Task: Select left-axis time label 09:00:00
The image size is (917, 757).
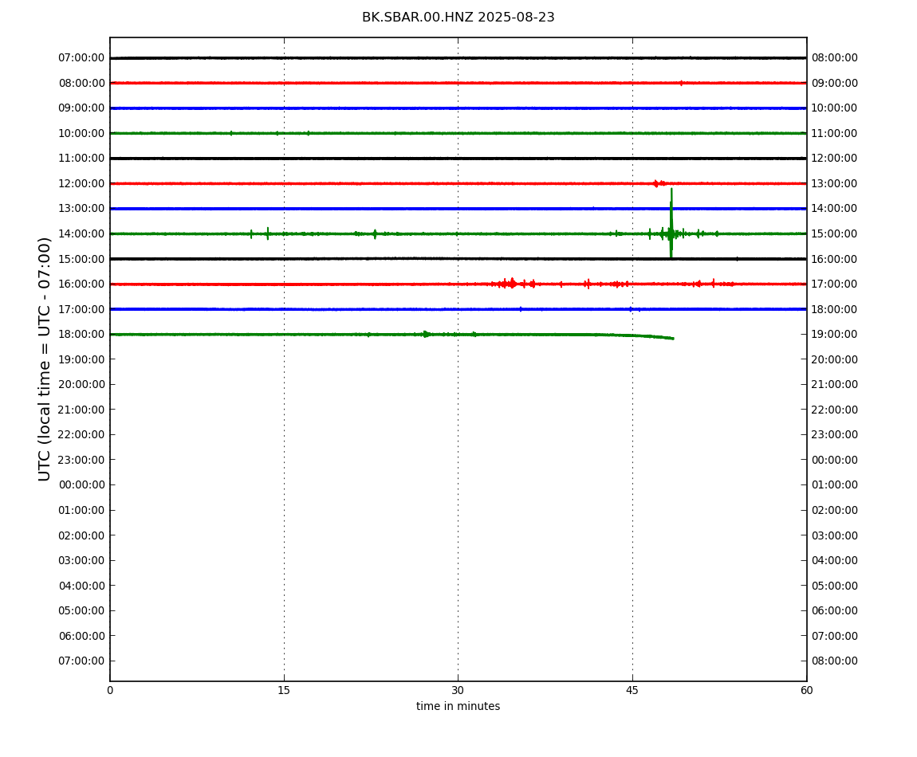Action: pyautogui.click(x=82, y=108)
